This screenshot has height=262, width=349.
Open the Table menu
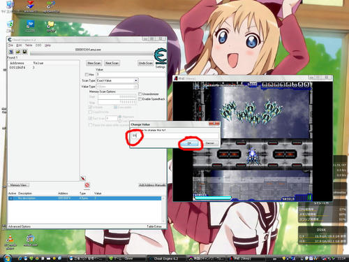click(x=29, y=45)
